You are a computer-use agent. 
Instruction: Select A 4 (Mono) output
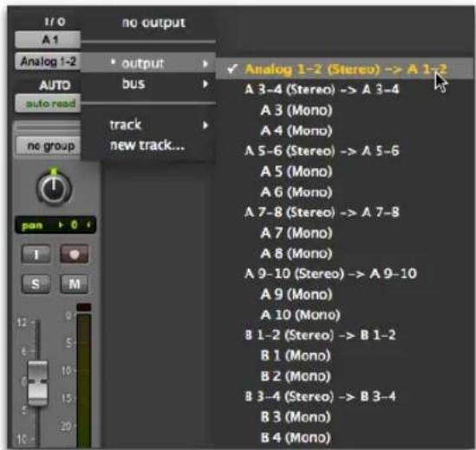point(297,131)
